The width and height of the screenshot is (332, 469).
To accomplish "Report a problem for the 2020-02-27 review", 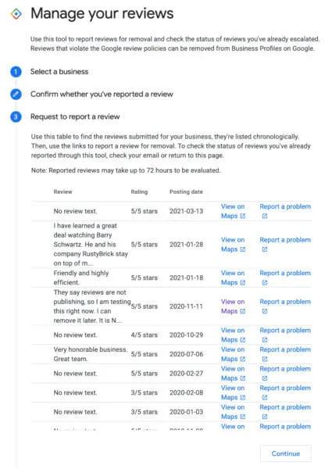I will point(285,374).
